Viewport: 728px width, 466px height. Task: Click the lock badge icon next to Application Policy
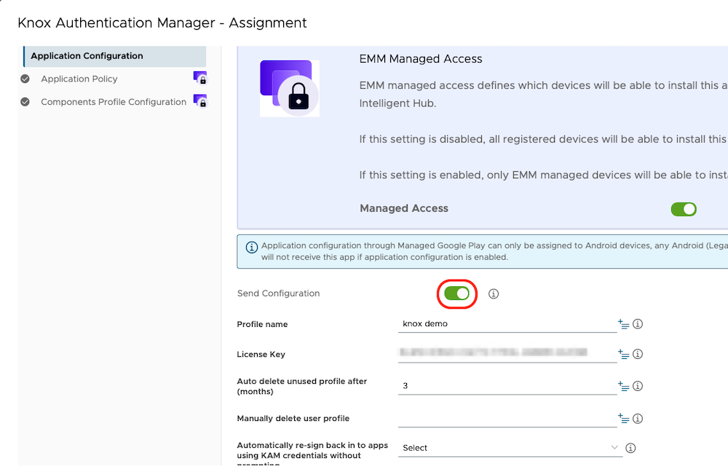pos(199,78)
